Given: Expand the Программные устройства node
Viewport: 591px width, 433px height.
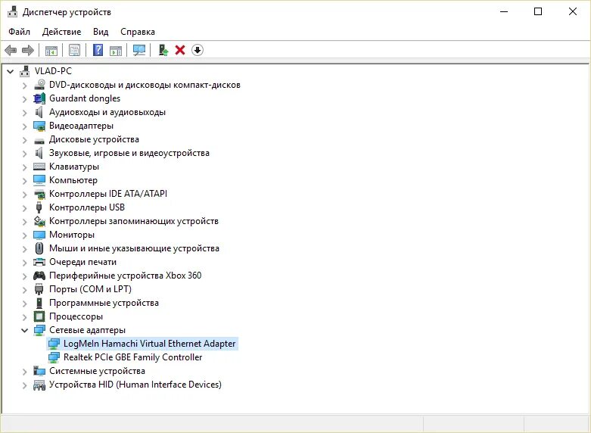Looking at the screenshot, I should coord(25,304).
